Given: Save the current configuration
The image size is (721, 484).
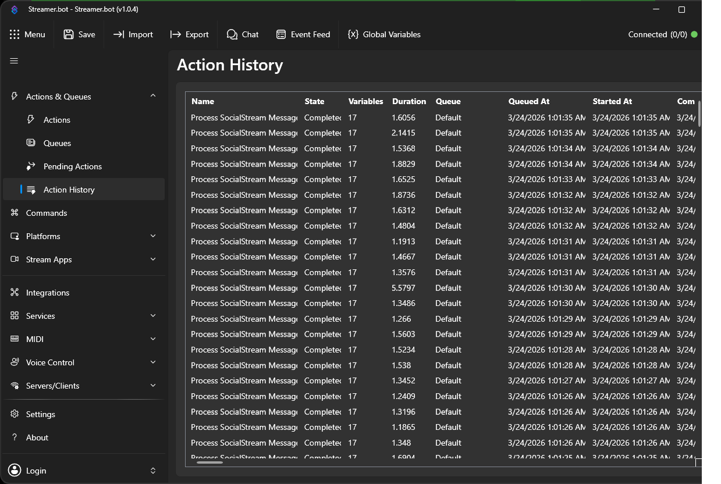Looking at the screenshot, I should (79, 34).
